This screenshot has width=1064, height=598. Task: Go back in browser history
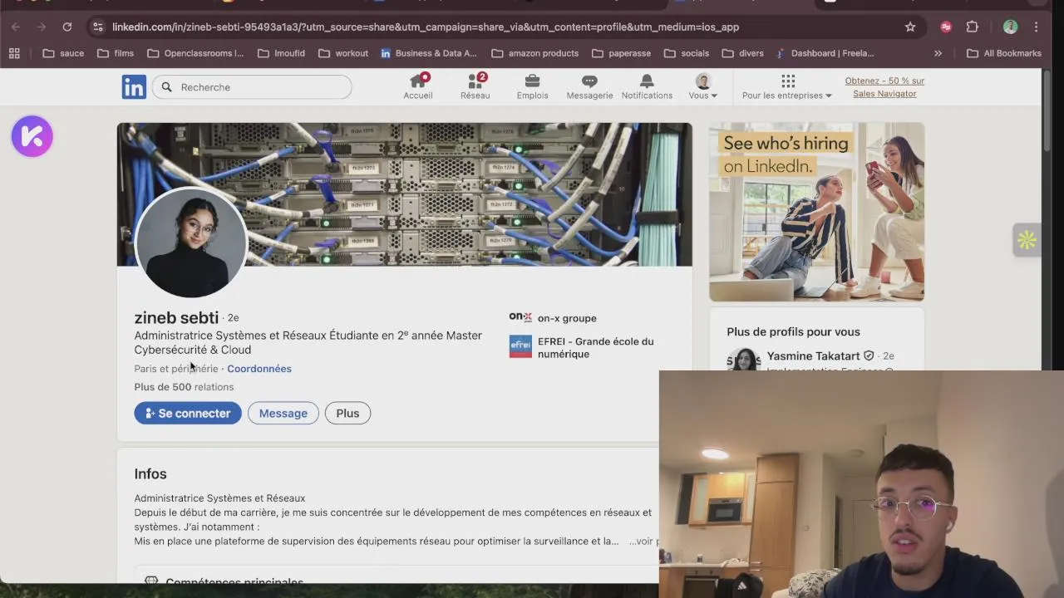[x=16, y=27]
